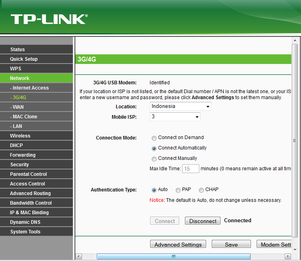Open System Tools menu

click(36, 231)
